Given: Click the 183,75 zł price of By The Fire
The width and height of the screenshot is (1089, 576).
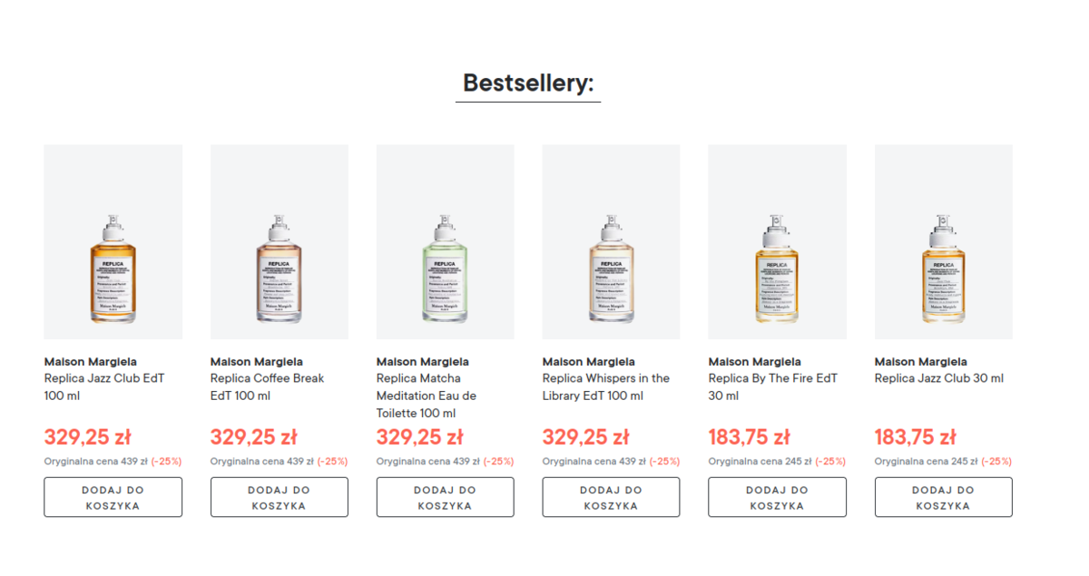Looking at the screenshot, I should (749, 437).
